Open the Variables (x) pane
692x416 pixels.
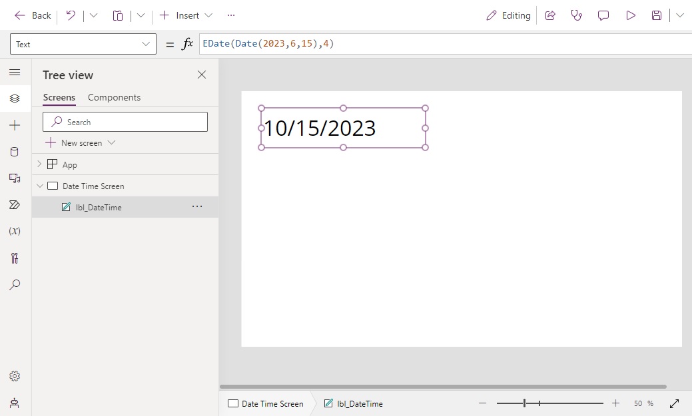coord(15,231)
